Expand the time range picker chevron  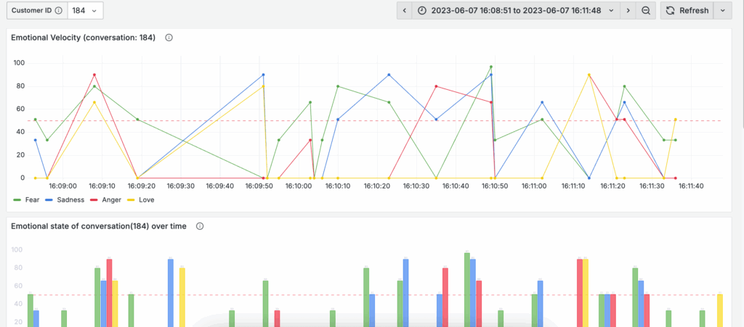click(610, 11)
